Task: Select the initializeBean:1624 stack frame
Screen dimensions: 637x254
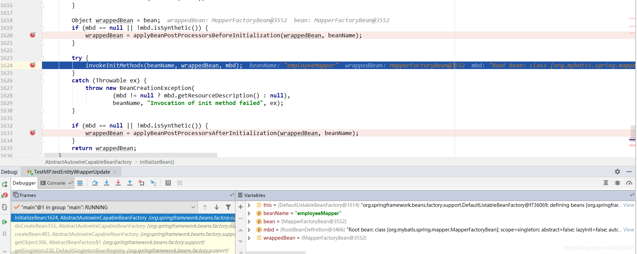Action: 123,218
